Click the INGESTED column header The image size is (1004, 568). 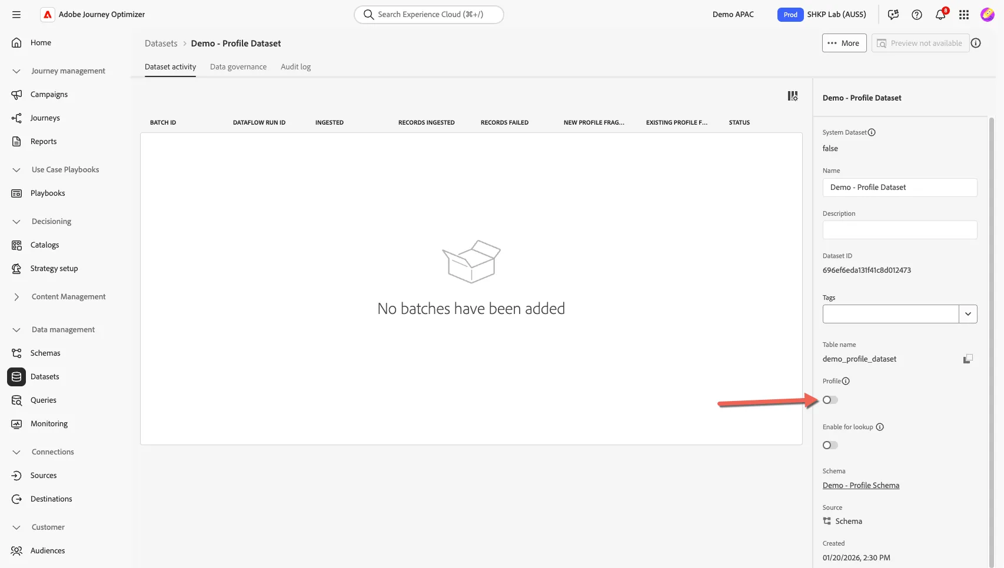[x=329, y=123]
